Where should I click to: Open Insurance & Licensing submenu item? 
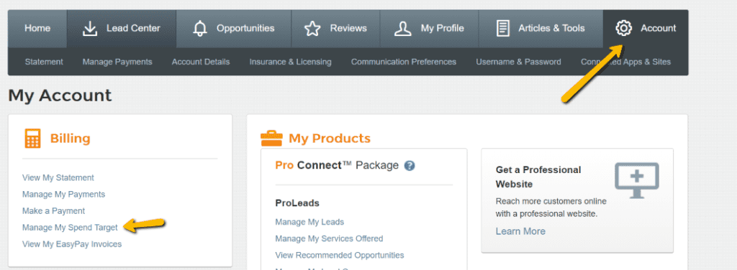(291, 62)
